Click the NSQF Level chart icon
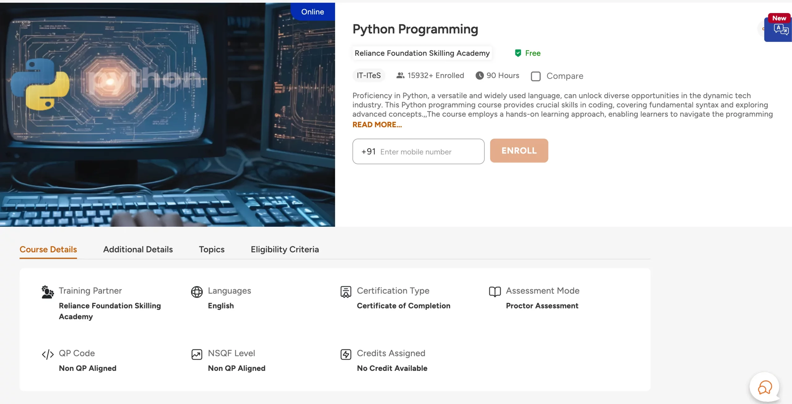The image size is (792, 404). pos(197,354)
